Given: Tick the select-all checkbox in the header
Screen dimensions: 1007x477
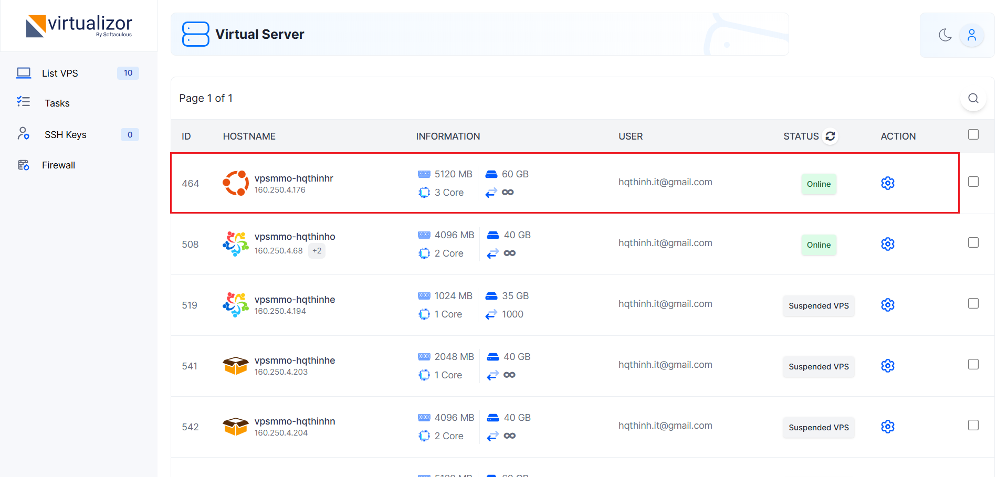Looking at the screenshot, I should (x=973, y=135).
